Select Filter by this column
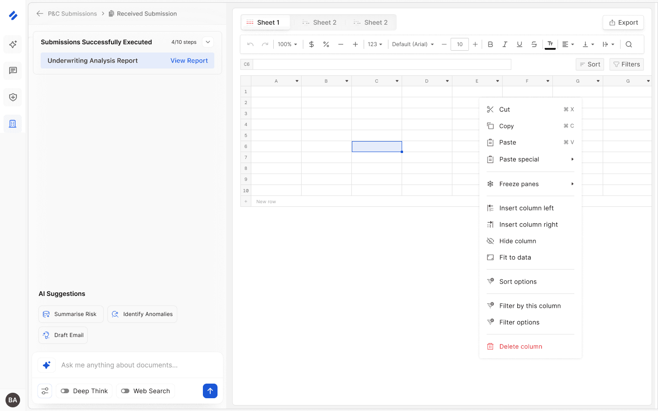 tap(531, 306)
